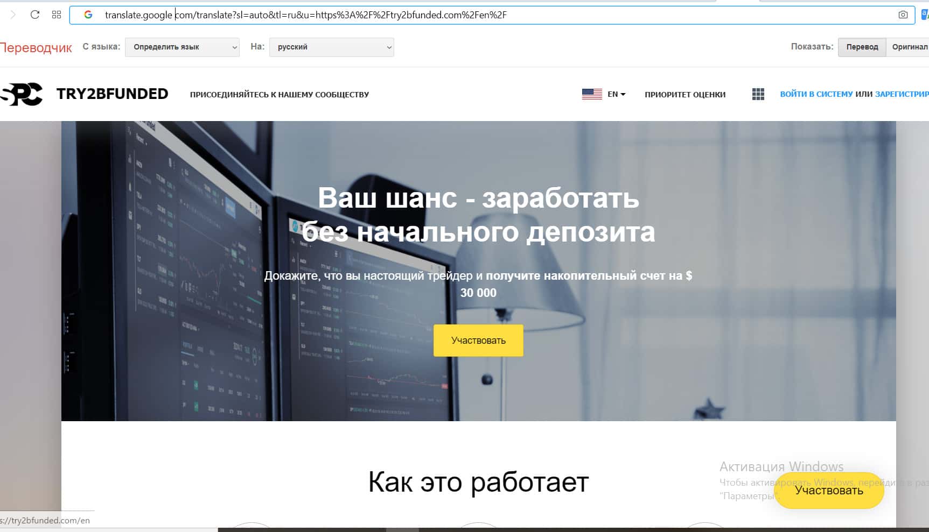Open the target language dropdown 'русский'
This screenshot has width=929, height=532.
pyautogui.click(x=331, y=47)
